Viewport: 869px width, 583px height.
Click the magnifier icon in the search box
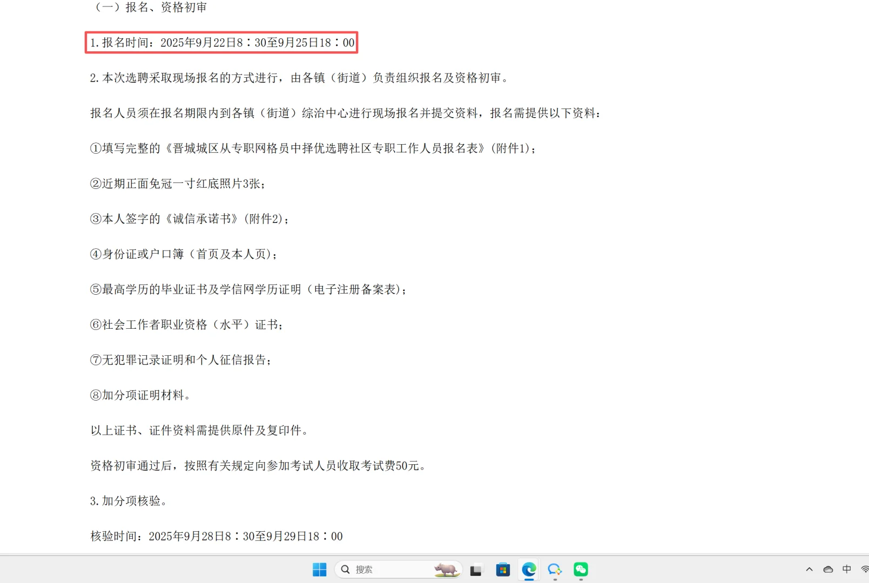pyautogui.click(x=345, y=569)
